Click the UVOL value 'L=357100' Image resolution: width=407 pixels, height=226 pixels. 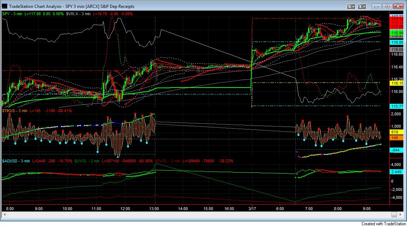[111, 161]
